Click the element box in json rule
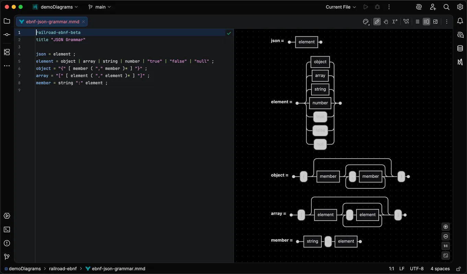This screenshot has width=467, height=274. 307,42
